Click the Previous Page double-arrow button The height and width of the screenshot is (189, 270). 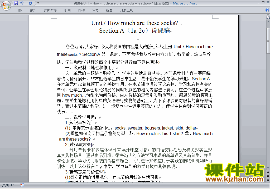pos(268,172)
